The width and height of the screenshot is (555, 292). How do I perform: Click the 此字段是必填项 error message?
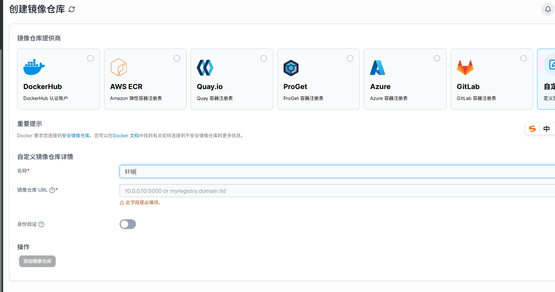[143, 203]
